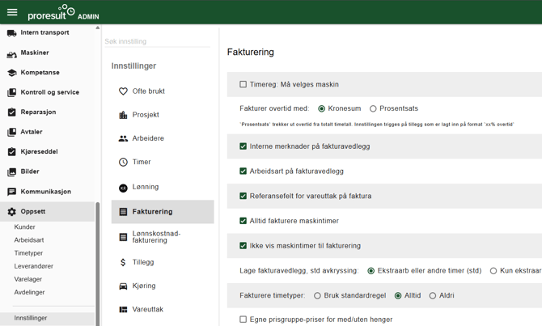Open Kompetanse menu item
The image size is (542, 326).
47,73
